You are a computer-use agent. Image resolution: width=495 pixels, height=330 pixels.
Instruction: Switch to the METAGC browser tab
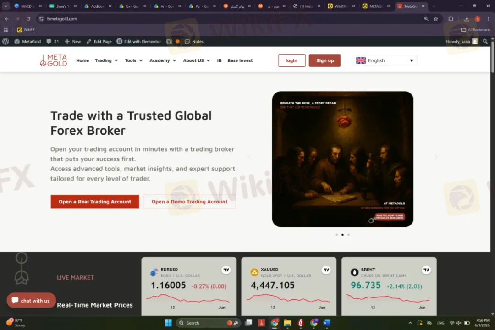pyautogui.click(x=376, y=6)
